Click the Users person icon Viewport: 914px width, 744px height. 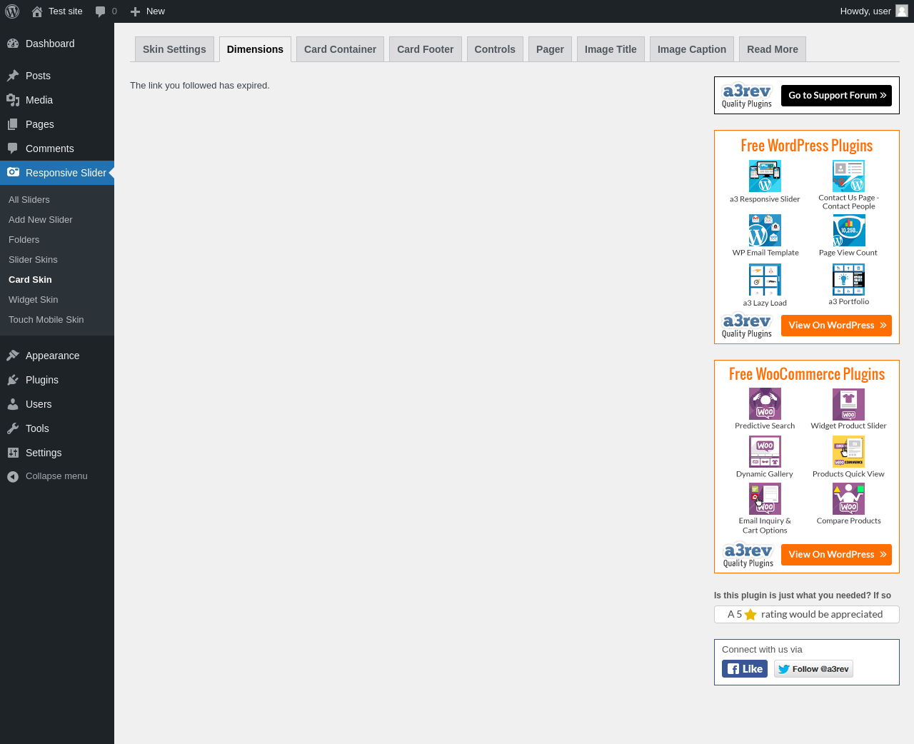(13, 404)
